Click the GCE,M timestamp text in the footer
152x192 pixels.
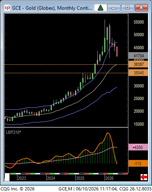pos(105,189)
